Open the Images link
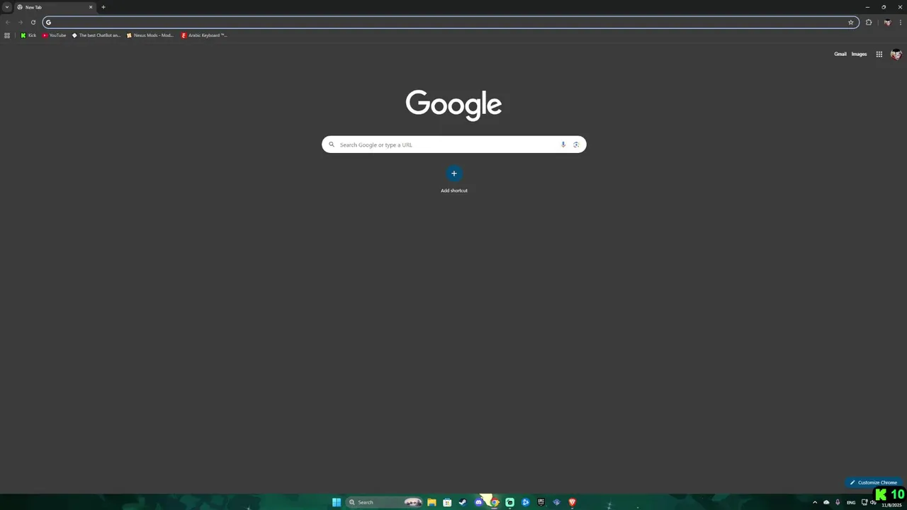Screen dimensions: 907x510 click(x=859, y=54)
